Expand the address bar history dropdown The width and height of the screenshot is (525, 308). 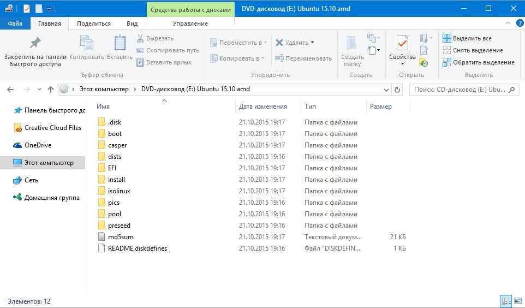pyautogui.click(x=386, y=89)
